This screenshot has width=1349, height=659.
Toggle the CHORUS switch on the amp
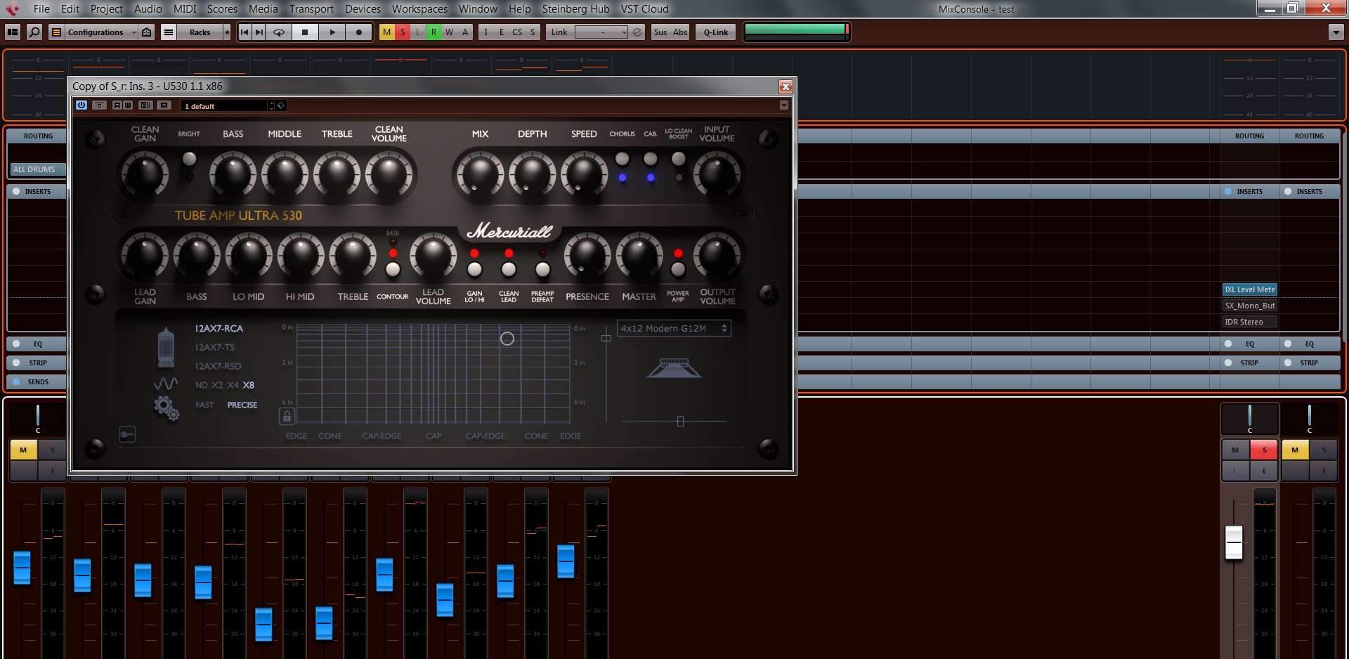coord(622,159)
